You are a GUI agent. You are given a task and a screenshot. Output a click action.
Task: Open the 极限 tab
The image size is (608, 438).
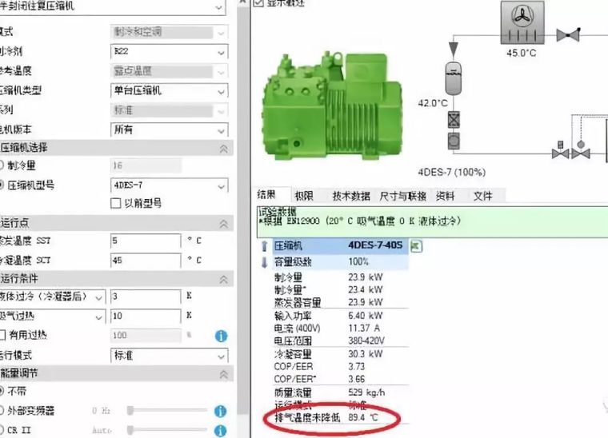(303, 196)
